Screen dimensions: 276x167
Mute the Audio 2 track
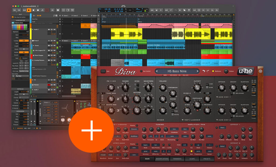(x=54, y=30)
